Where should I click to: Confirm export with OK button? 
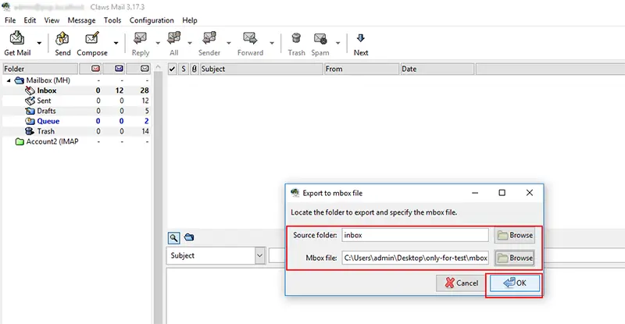click(515, 283)
